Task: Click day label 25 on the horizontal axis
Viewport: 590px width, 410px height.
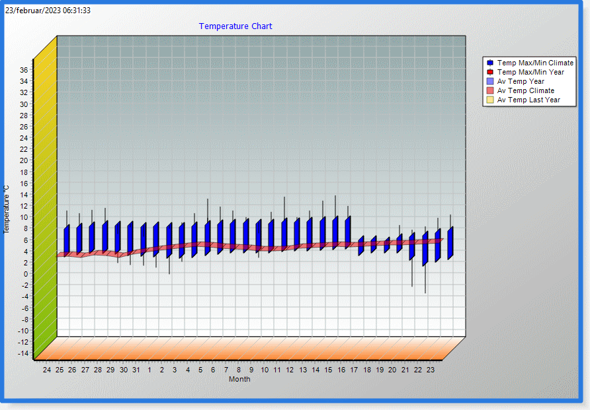Action: 60,370
